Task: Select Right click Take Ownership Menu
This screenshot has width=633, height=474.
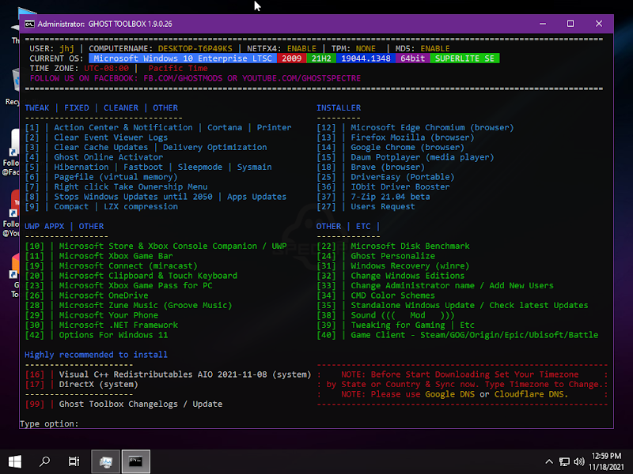Action: click(x=131, y=186)
